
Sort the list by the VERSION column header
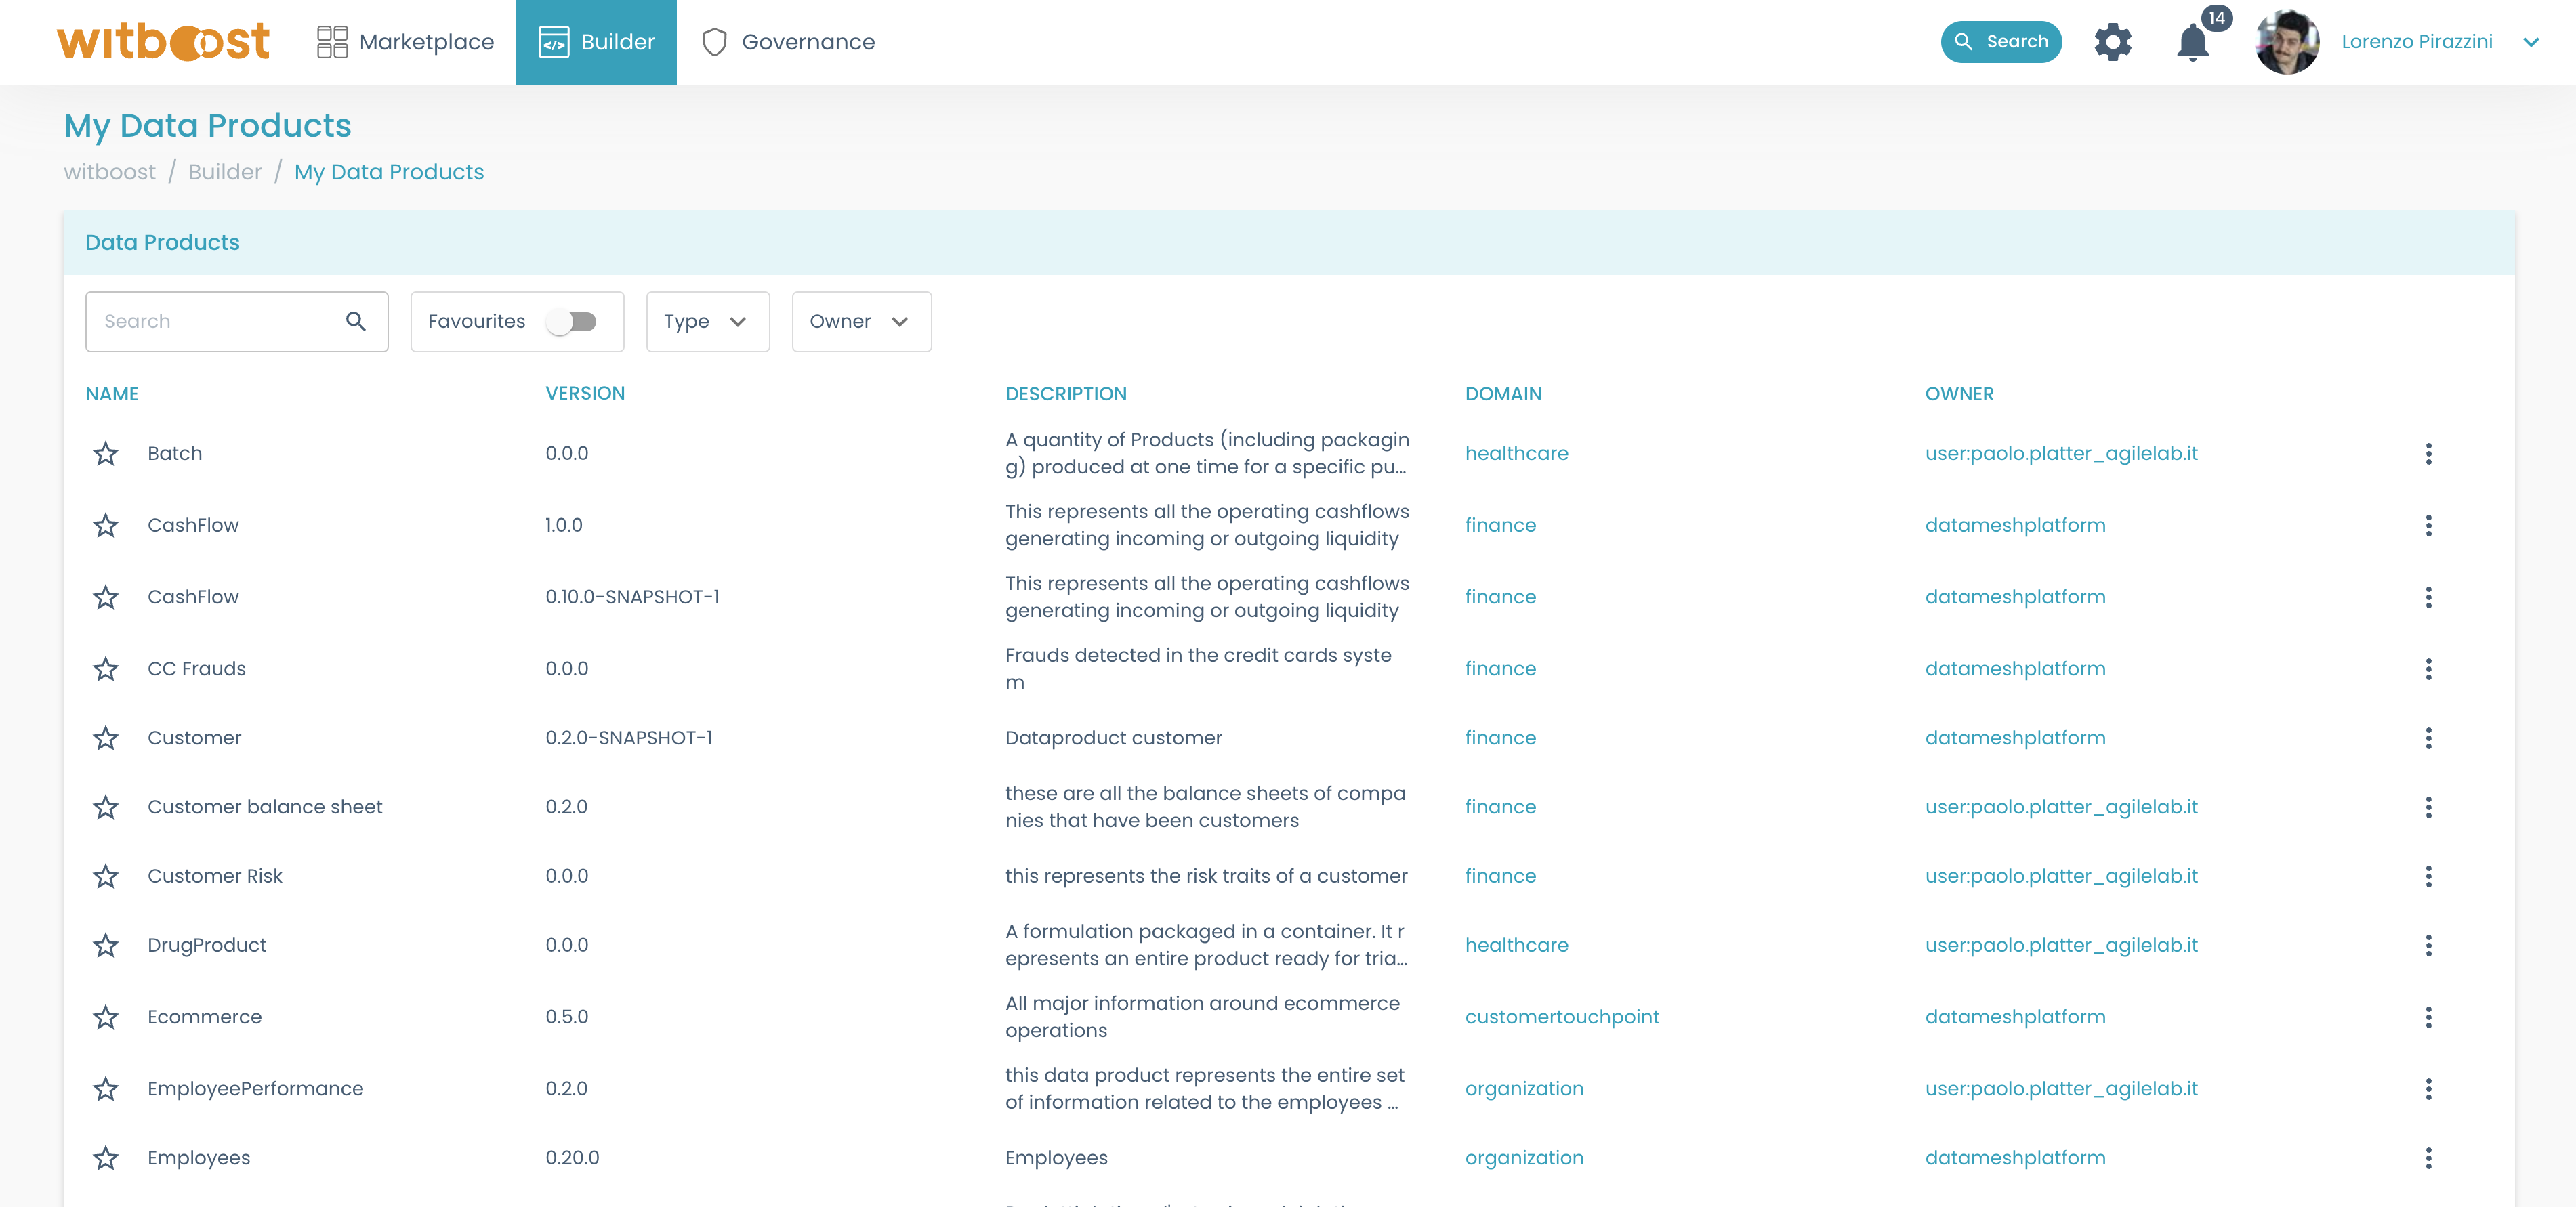(585, 393)
